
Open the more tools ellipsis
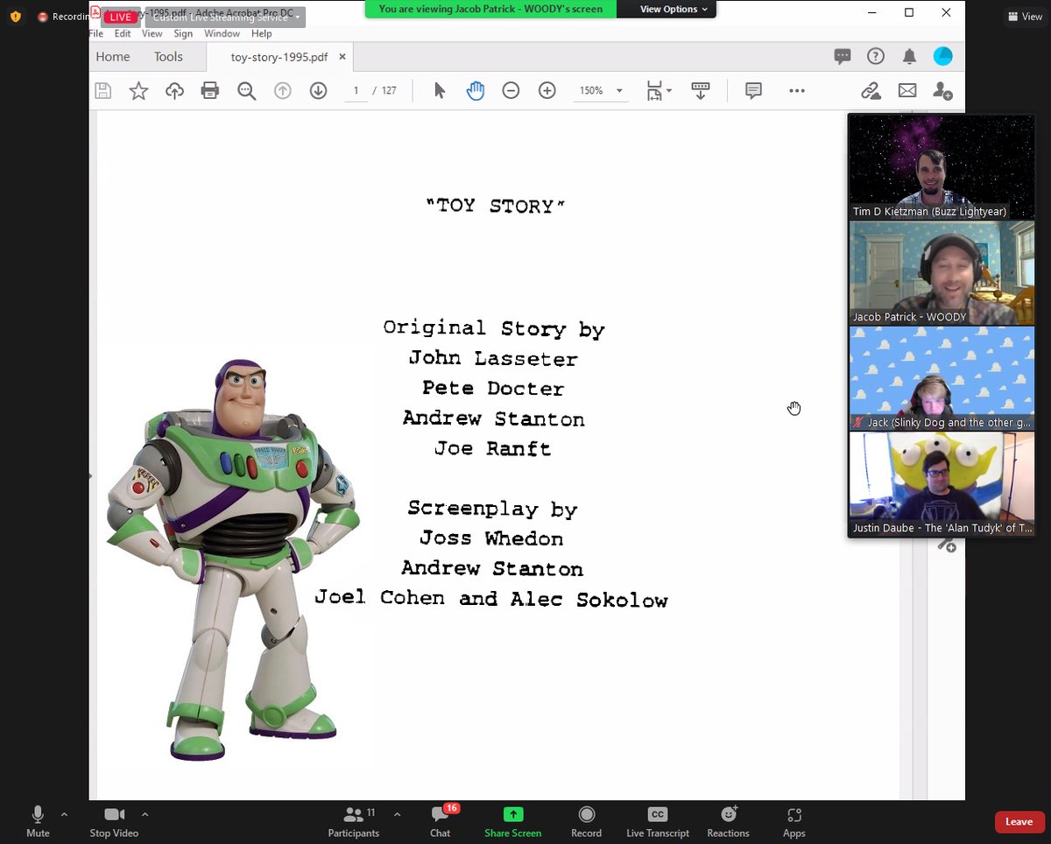(796, 90)
